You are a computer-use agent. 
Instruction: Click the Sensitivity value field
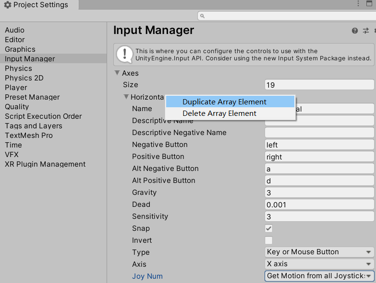pyautogui.click(x=319, y=216)
